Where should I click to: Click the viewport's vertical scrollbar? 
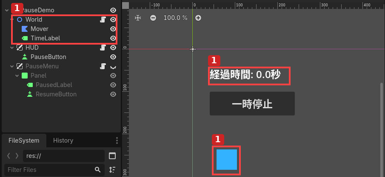click(x=382, y=130)
